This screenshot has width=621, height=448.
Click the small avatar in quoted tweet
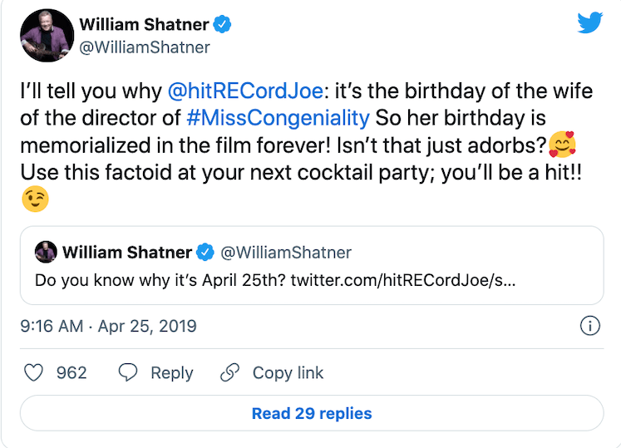click(x=47, y=252)
